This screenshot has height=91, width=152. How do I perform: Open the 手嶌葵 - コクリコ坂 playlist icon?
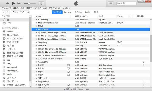(x=4, y=85)
